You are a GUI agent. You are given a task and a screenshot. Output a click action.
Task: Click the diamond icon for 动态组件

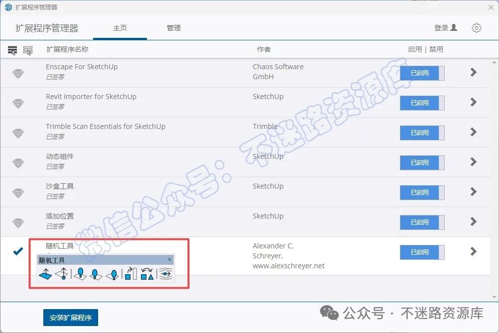(18, 163)
